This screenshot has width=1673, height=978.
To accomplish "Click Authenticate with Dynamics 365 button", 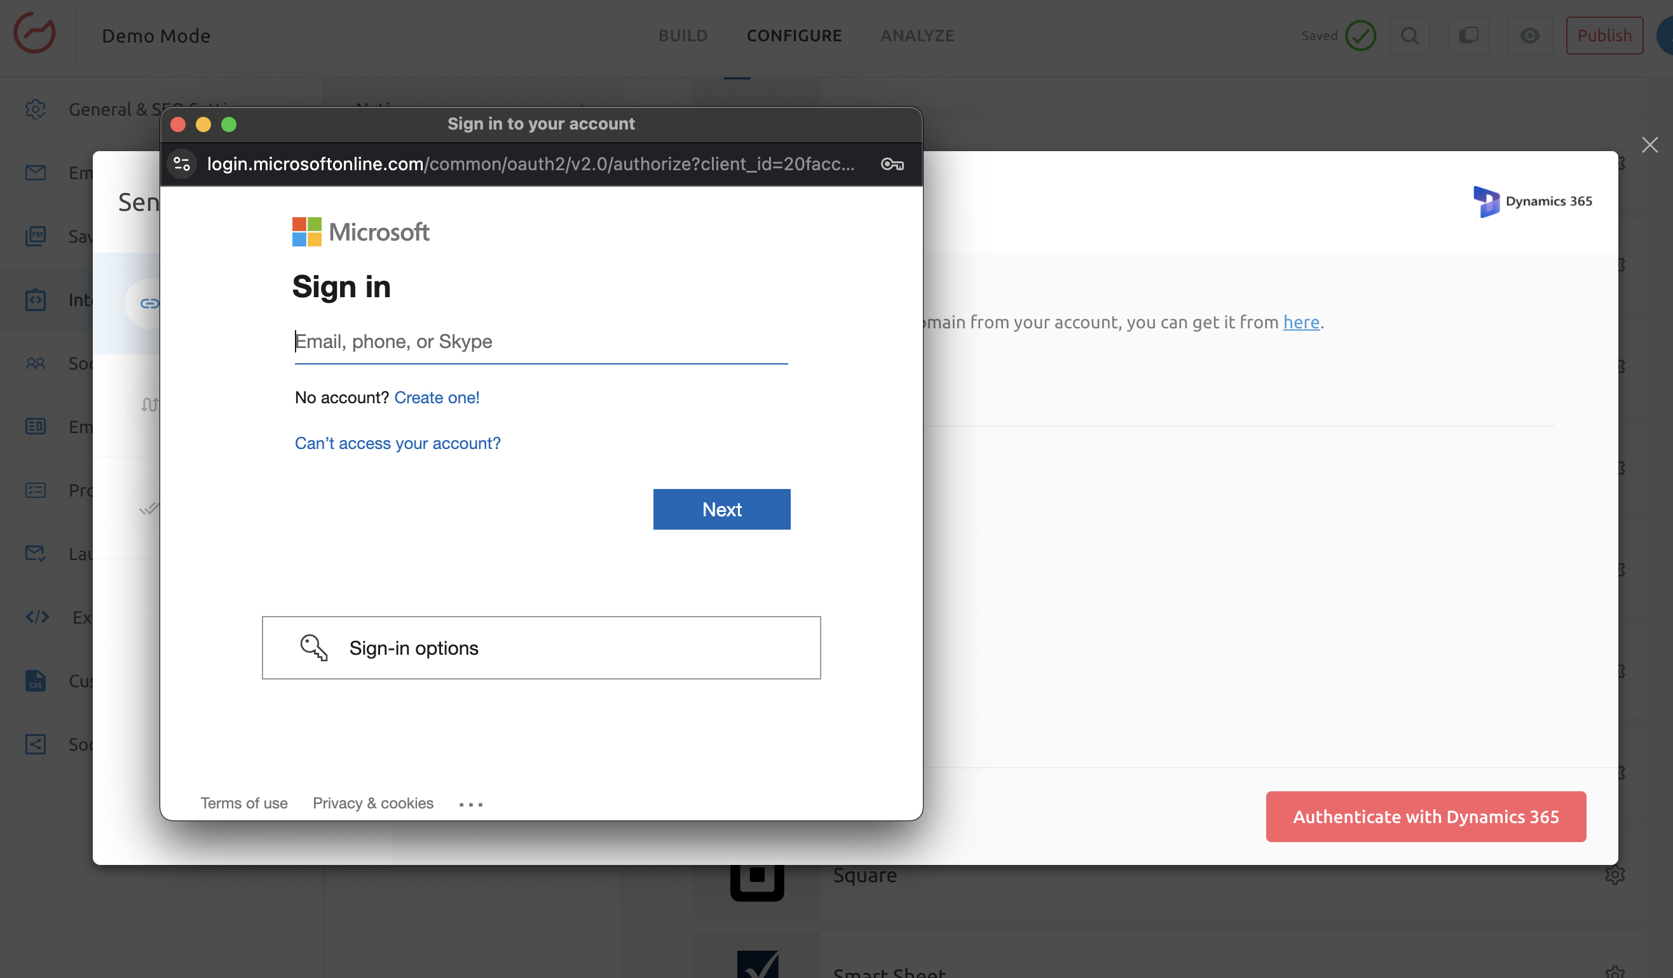I will (1425, 816).
